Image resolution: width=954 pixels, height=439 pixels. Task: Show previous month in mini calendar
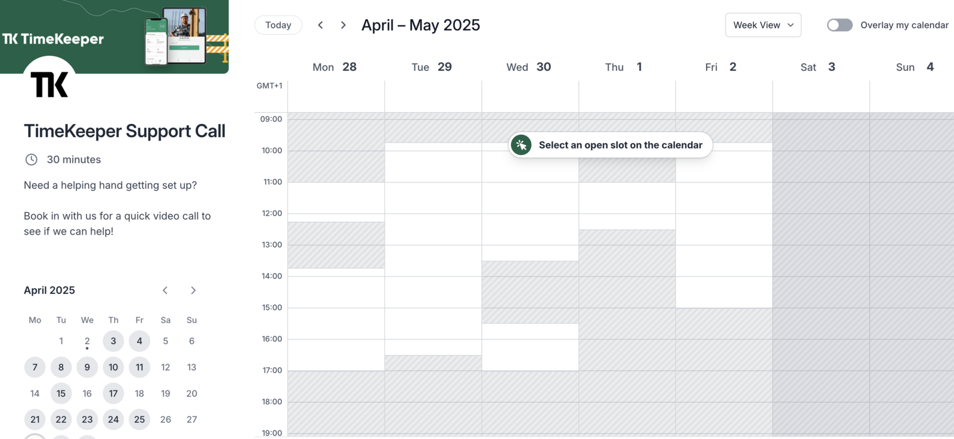click(x=165, y=290)
